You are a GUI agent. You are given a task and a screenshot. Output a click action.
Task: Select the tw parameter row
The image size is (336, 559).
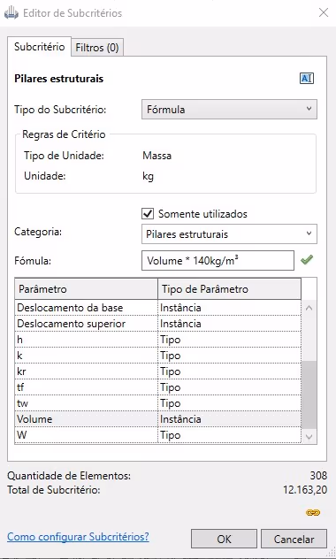click(x=158, y=403)
